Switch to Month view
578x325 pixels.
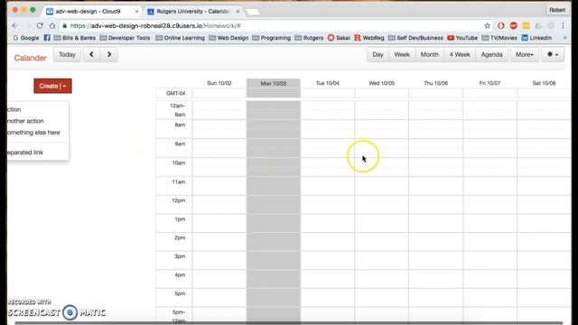pyautogui.click(x=430, y=54)
